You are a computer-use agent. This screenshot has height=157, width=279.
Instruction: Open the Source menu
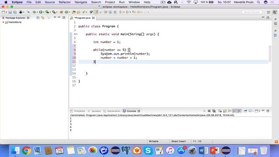tap(50, 2)
